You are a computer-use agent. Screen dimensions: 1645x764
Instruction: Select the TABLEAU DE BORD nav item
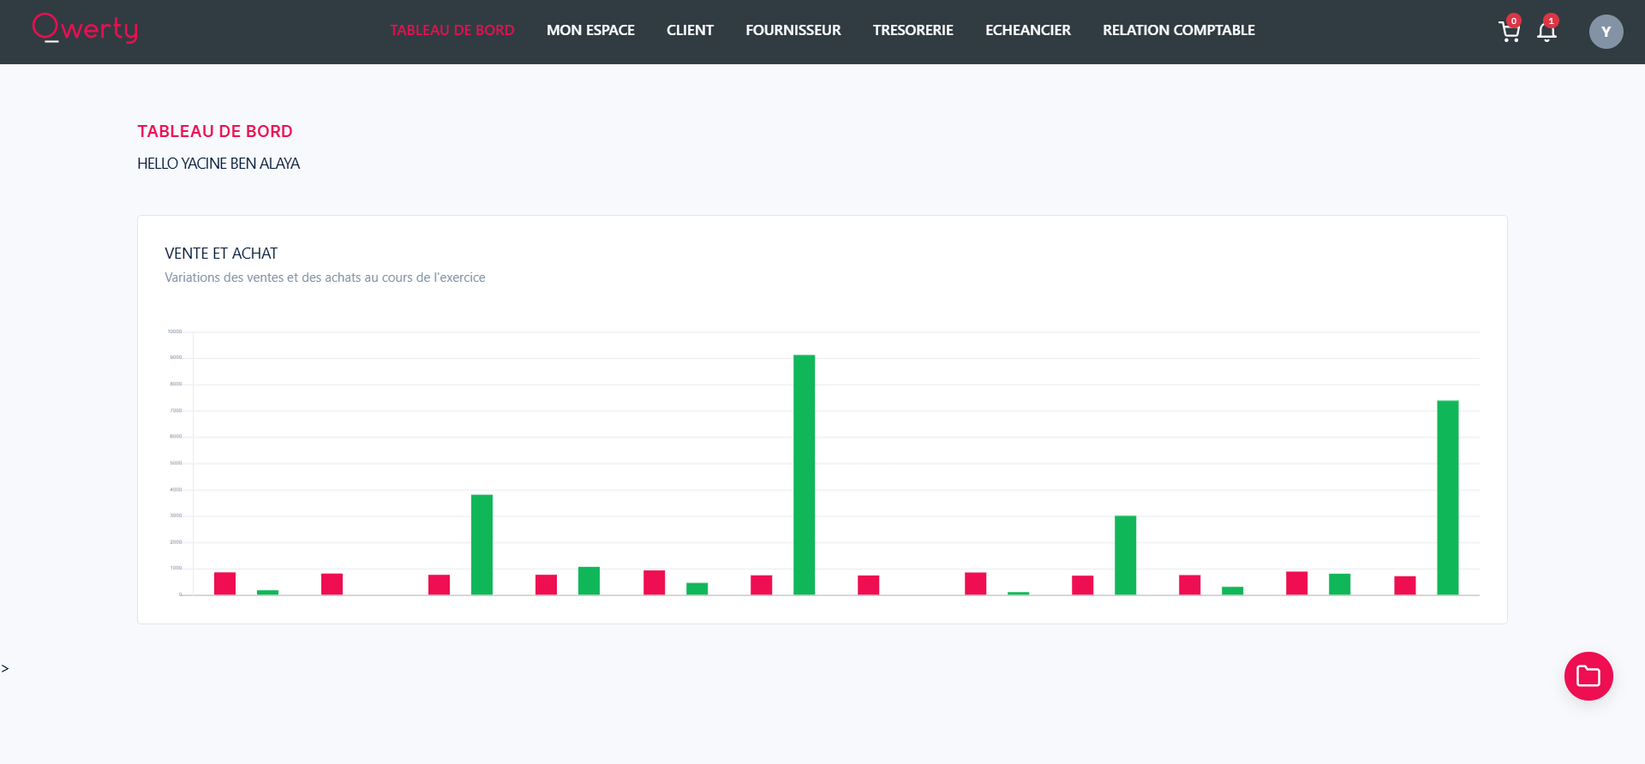[452, 30]
